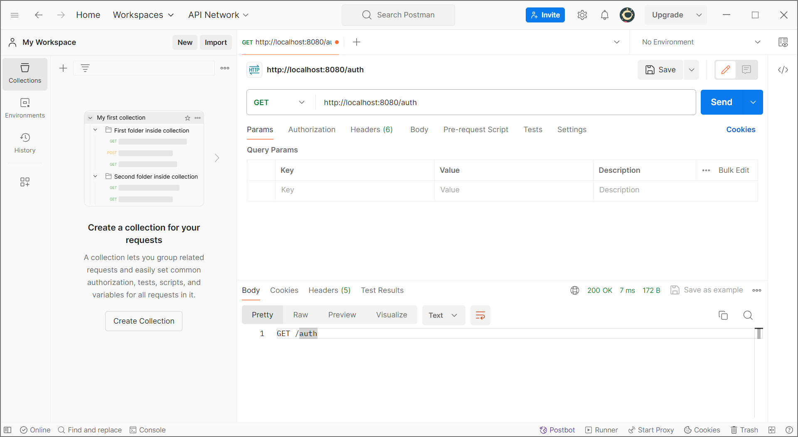Image resolution: width=798 pixels, height=437 pixels.
Task: Open the History sidebar panel
Action: pos(25,143)
